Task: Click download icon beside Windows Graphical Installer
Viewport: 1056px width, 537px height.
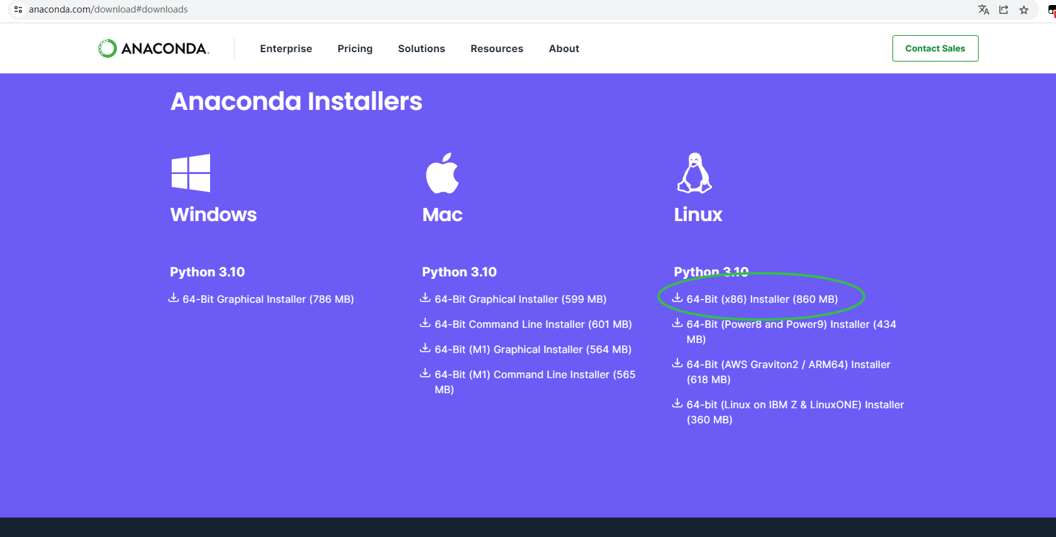Action: 174,298
